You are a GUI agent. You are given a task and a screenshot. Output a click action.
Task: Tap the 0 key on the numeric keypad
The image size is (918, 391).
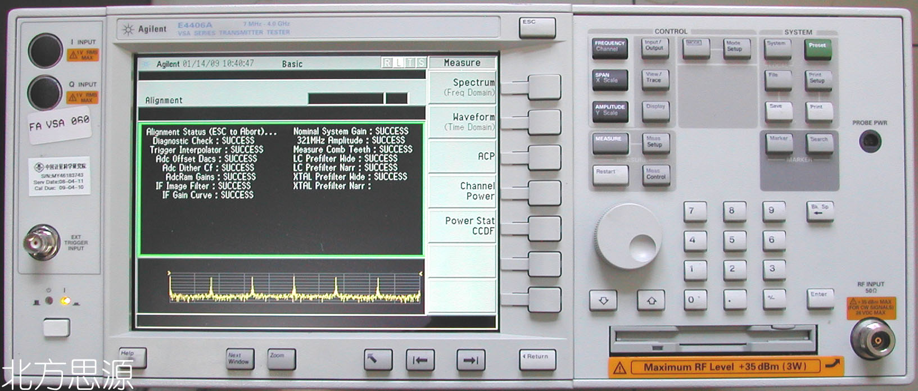pyautogui.click(x=695, y=301)
